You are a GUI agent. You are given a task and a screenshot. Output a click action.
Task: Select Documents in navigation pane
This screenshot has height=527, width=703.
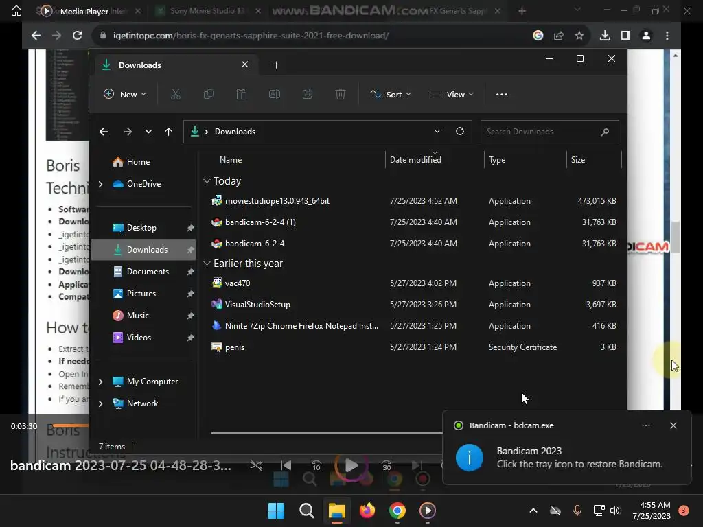(x=143, y=272)
